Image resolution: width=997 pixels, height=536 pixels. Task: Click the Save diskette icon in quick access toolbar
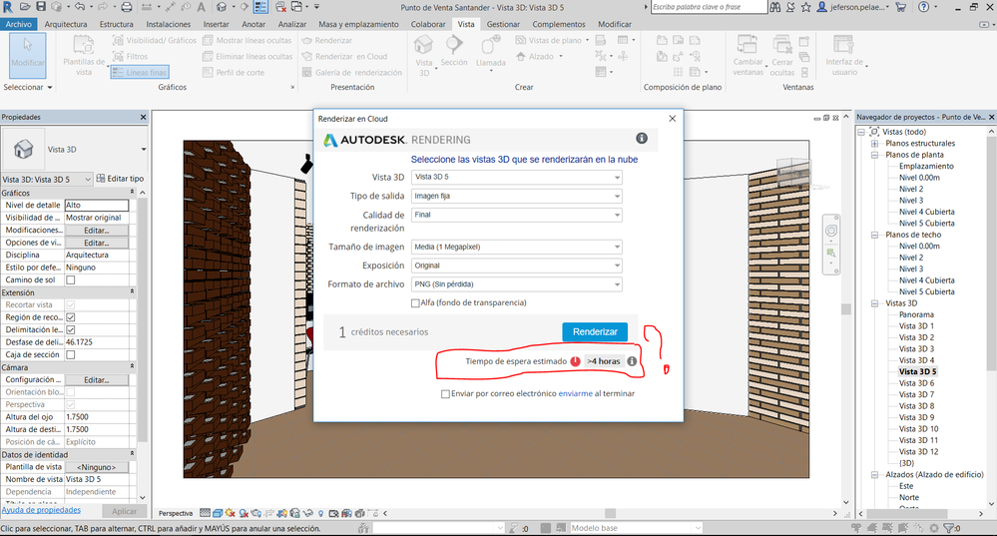point(41,7)
